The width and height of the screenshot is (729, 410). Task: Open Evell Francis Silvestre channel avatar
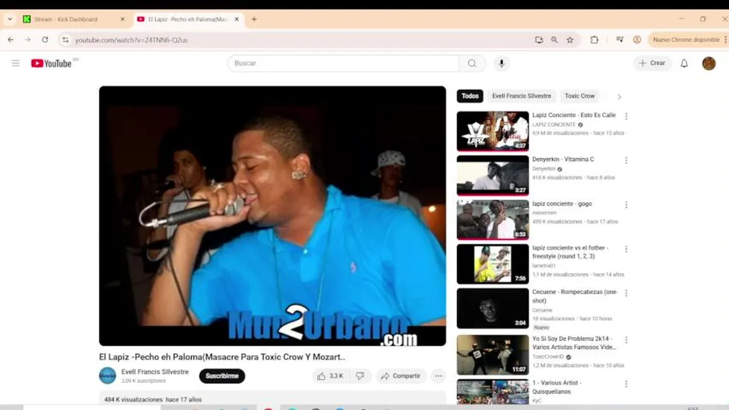pyautogui.click(x=107, y=376)
